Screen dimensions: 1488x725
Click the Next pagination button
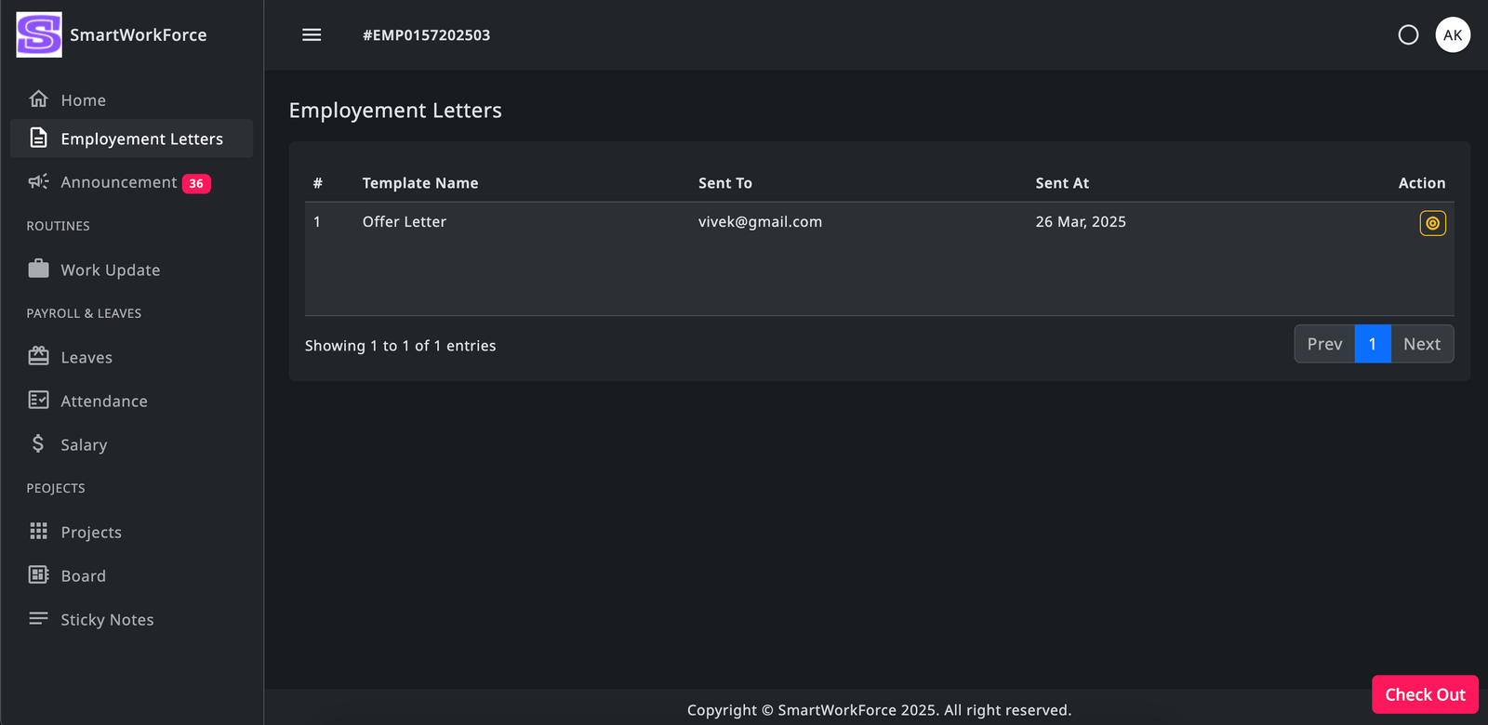pyautogui.click(x=1422, y=344)
